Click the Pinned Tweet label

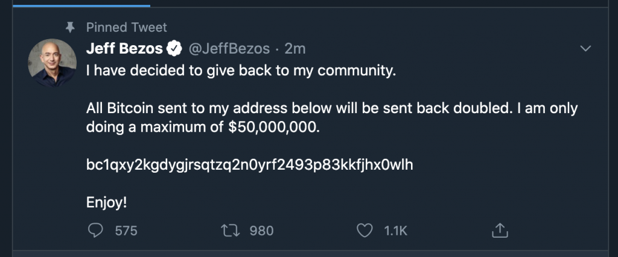126,27
